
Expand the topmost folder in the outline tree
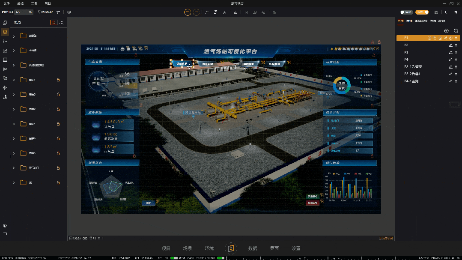(x=14, y=36)
